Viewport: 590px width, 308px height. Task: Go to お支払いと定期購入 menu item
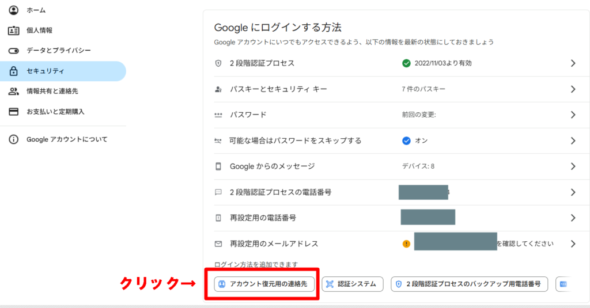55,112
